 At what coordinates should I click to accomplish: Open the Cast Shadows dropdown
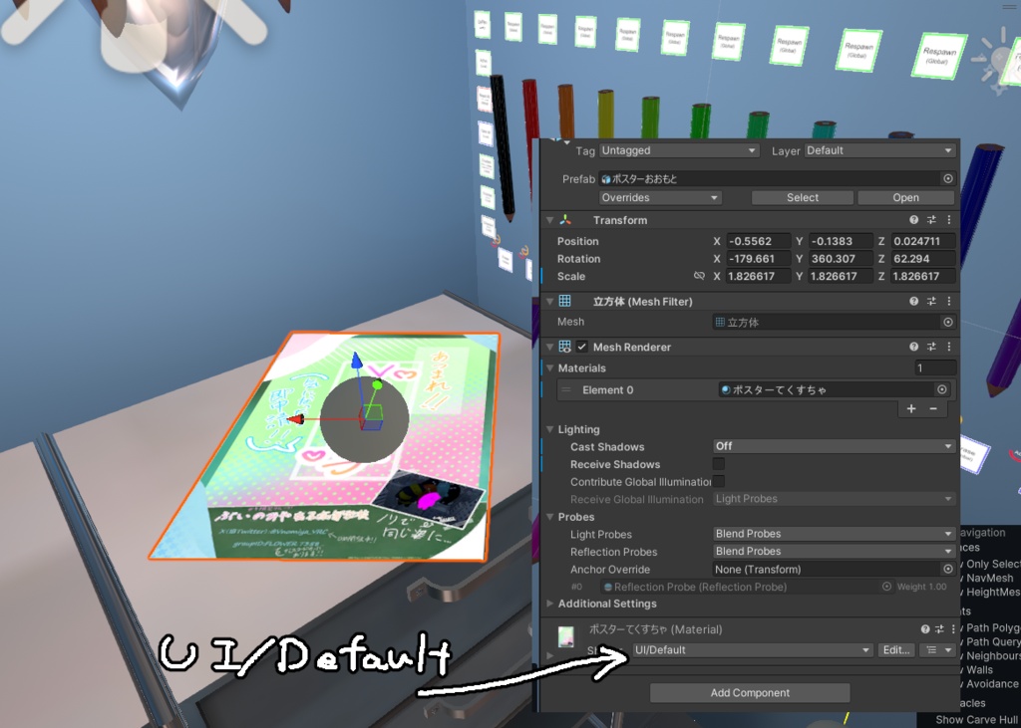(835, 446)
